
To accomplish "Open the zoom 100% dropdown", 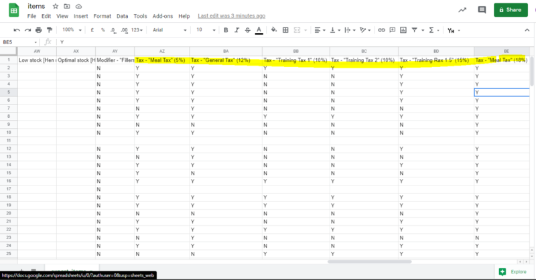I will [x=70, y=29].
